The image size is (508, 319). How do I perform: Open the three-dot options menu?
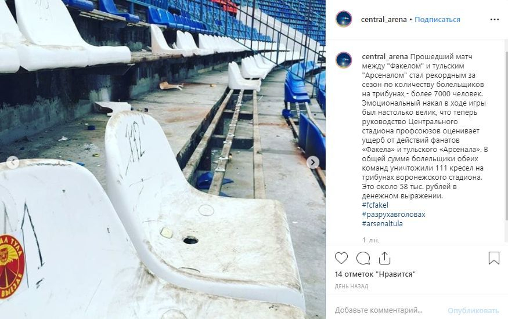click(x=495, y=19)
